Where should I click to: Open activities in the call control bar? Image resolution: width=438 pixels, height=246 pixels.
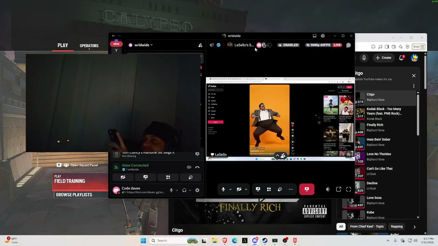[269, 189]
